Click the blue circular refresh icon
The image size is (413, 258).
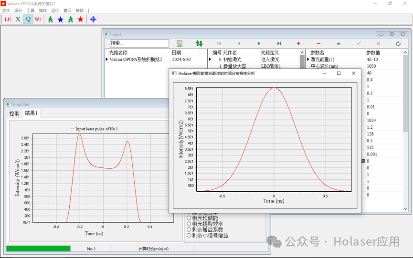pyautogui.click(x=398, y=43)
